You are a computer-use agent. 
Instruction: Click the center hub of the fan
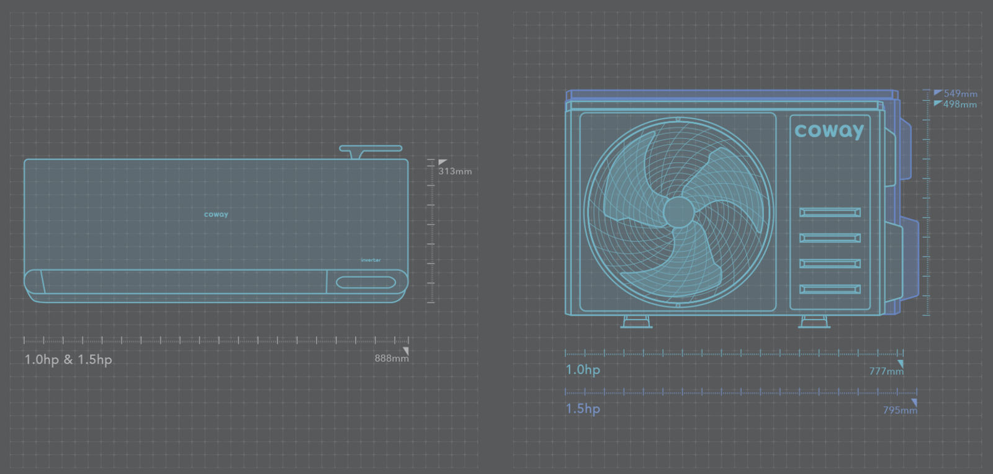point(678,212)
